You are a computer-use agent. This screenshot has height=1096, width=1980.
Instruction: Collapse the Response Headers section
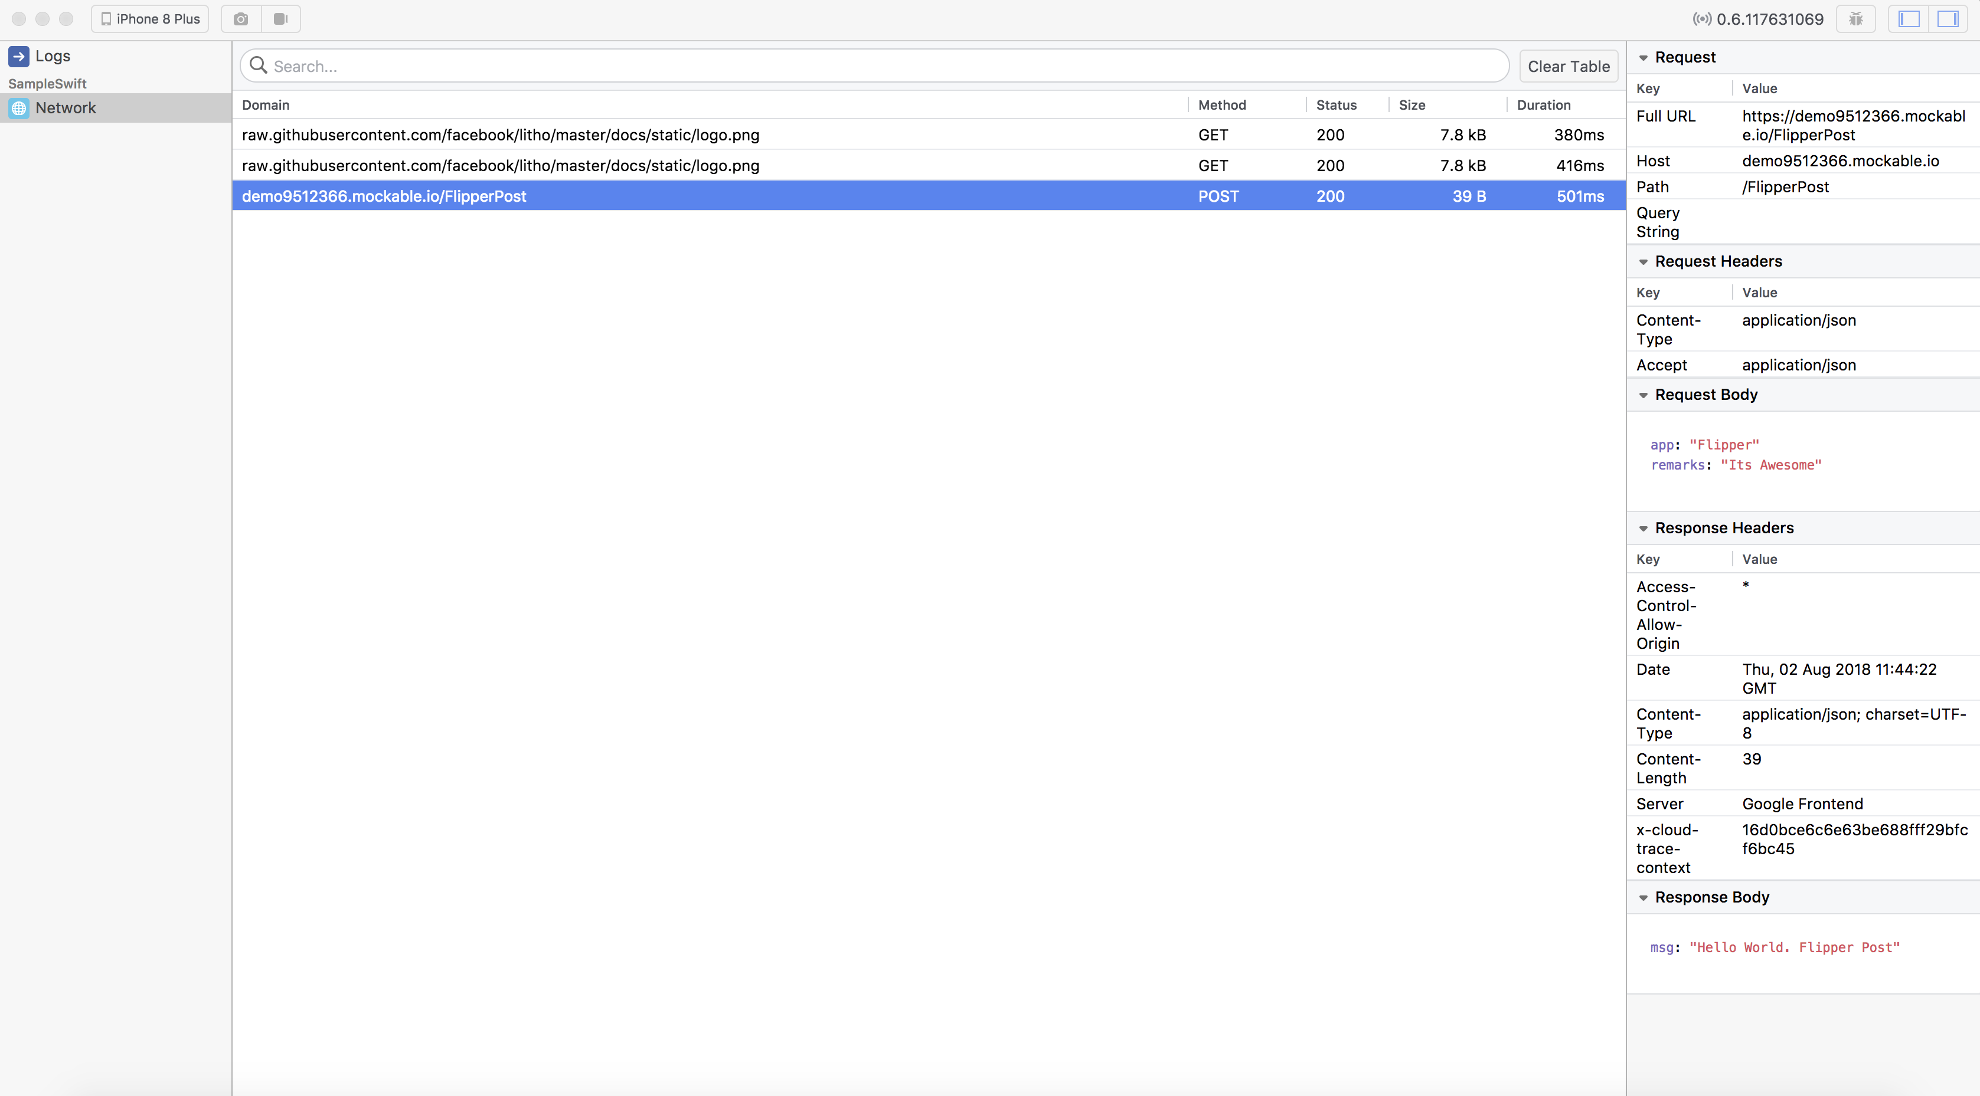(x=1644, y=529)
